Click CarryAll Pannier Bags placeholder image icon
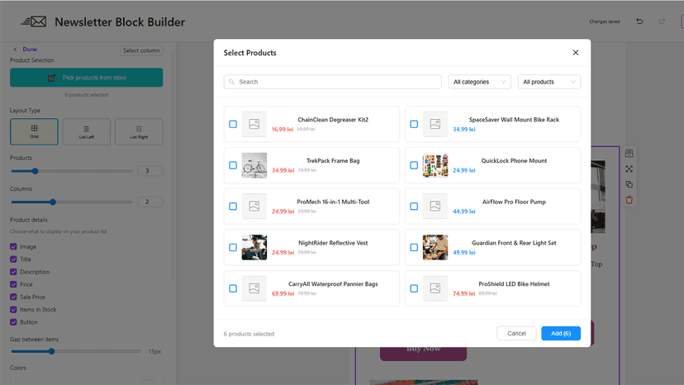684x385 pixels. pos(254,288)
